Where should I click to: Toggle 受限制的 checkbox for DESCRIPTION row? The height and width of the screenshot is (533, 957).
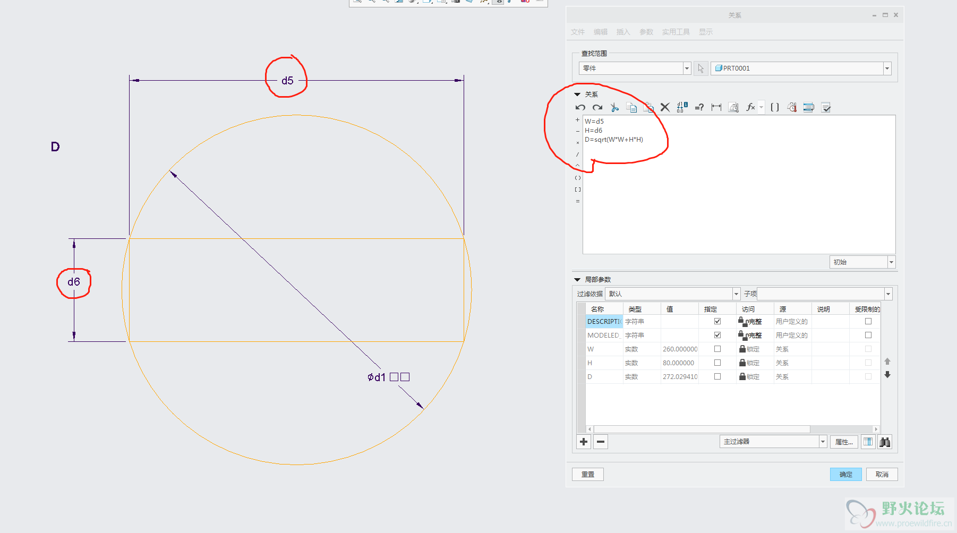[868, 321]
